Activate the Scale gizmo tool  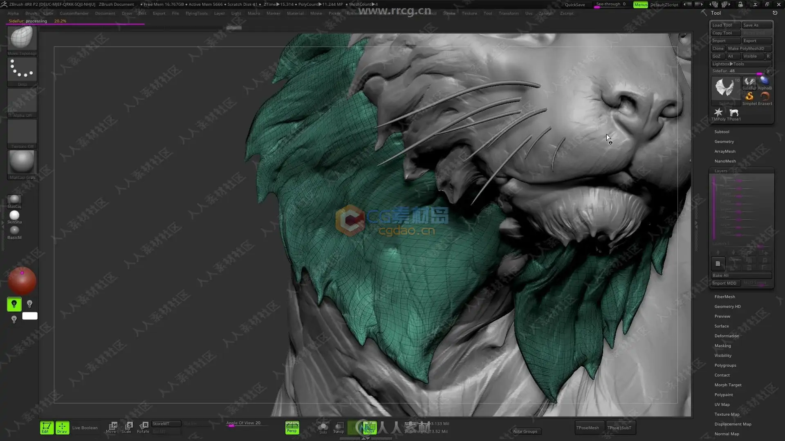click(x=127, y=428)
